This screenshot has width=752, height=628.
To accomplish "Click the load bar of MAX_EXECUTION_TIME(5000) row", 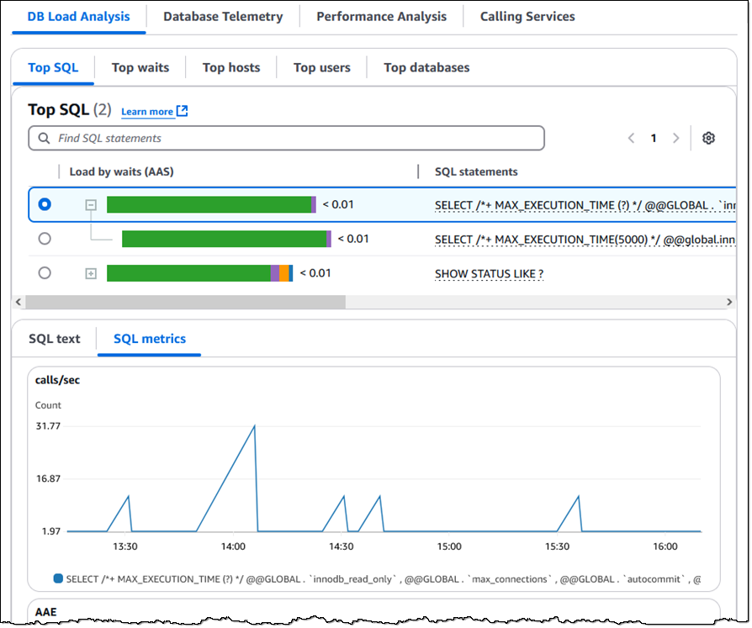I will 226,239.
